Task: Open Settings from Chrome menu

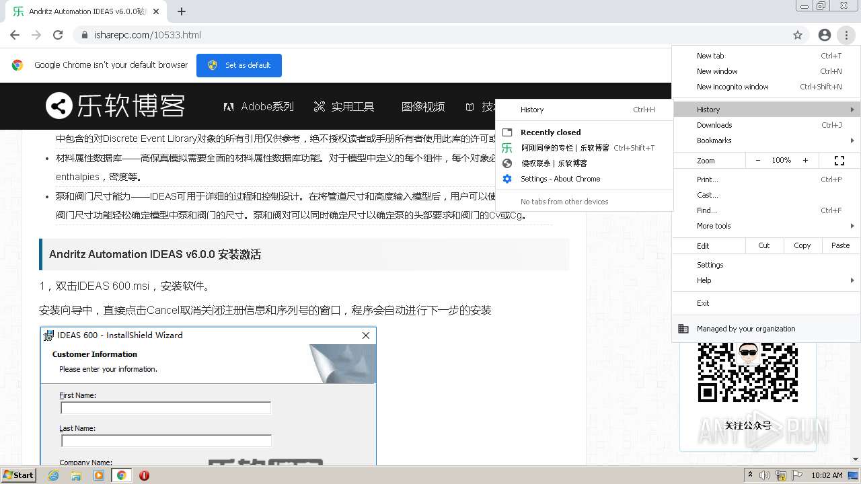Action: [766, 265]
